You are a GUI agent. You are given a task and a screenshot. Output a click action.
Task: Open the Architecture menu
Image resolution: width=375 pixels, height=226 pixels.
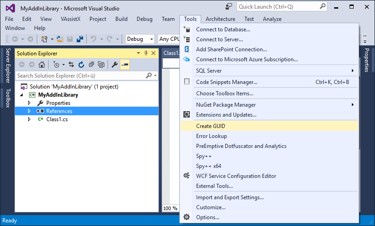coord(220,19)
